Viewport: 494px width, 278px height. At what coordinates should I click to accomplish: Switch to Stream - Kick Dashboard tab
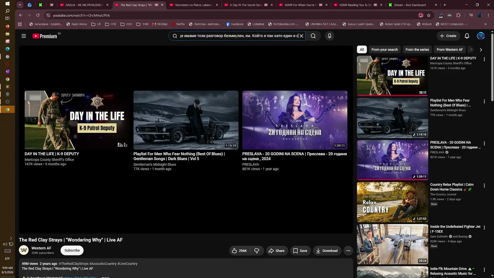coord(412,5)
